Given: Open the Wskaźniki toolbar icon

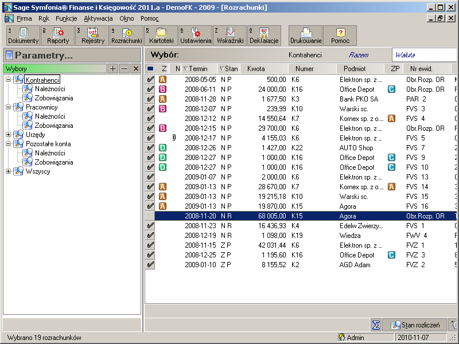Looking at the screenshot, I should coord(230,36).
